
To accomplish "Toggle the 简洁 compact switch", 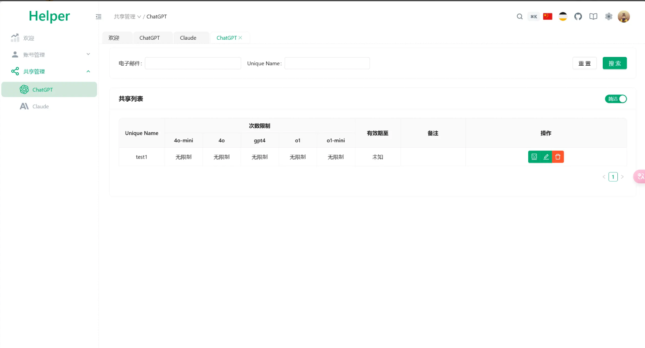I will 616,99.
